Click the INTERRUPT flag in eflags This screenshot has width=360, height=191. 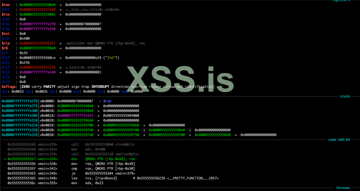[100, 87]
